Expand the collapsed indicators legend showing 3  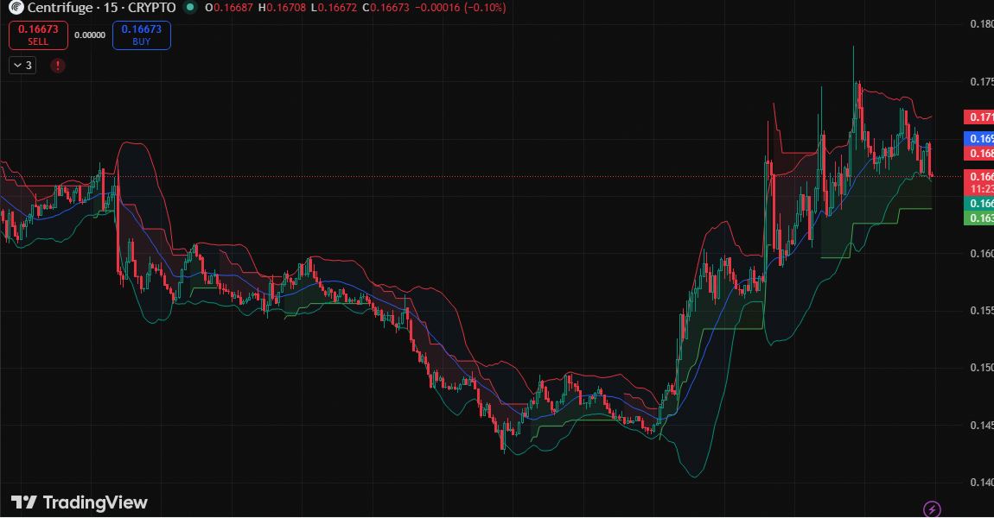tap(22, 66)
